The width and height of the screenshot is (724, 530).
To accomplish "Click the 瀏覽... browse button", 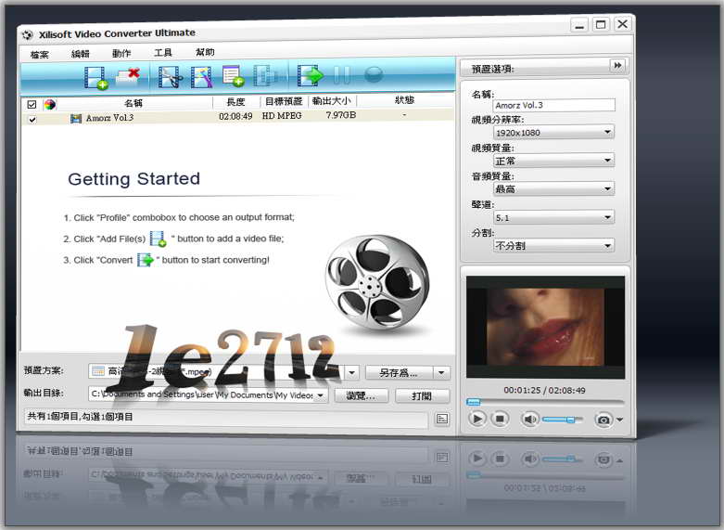I will pos(362,396).
